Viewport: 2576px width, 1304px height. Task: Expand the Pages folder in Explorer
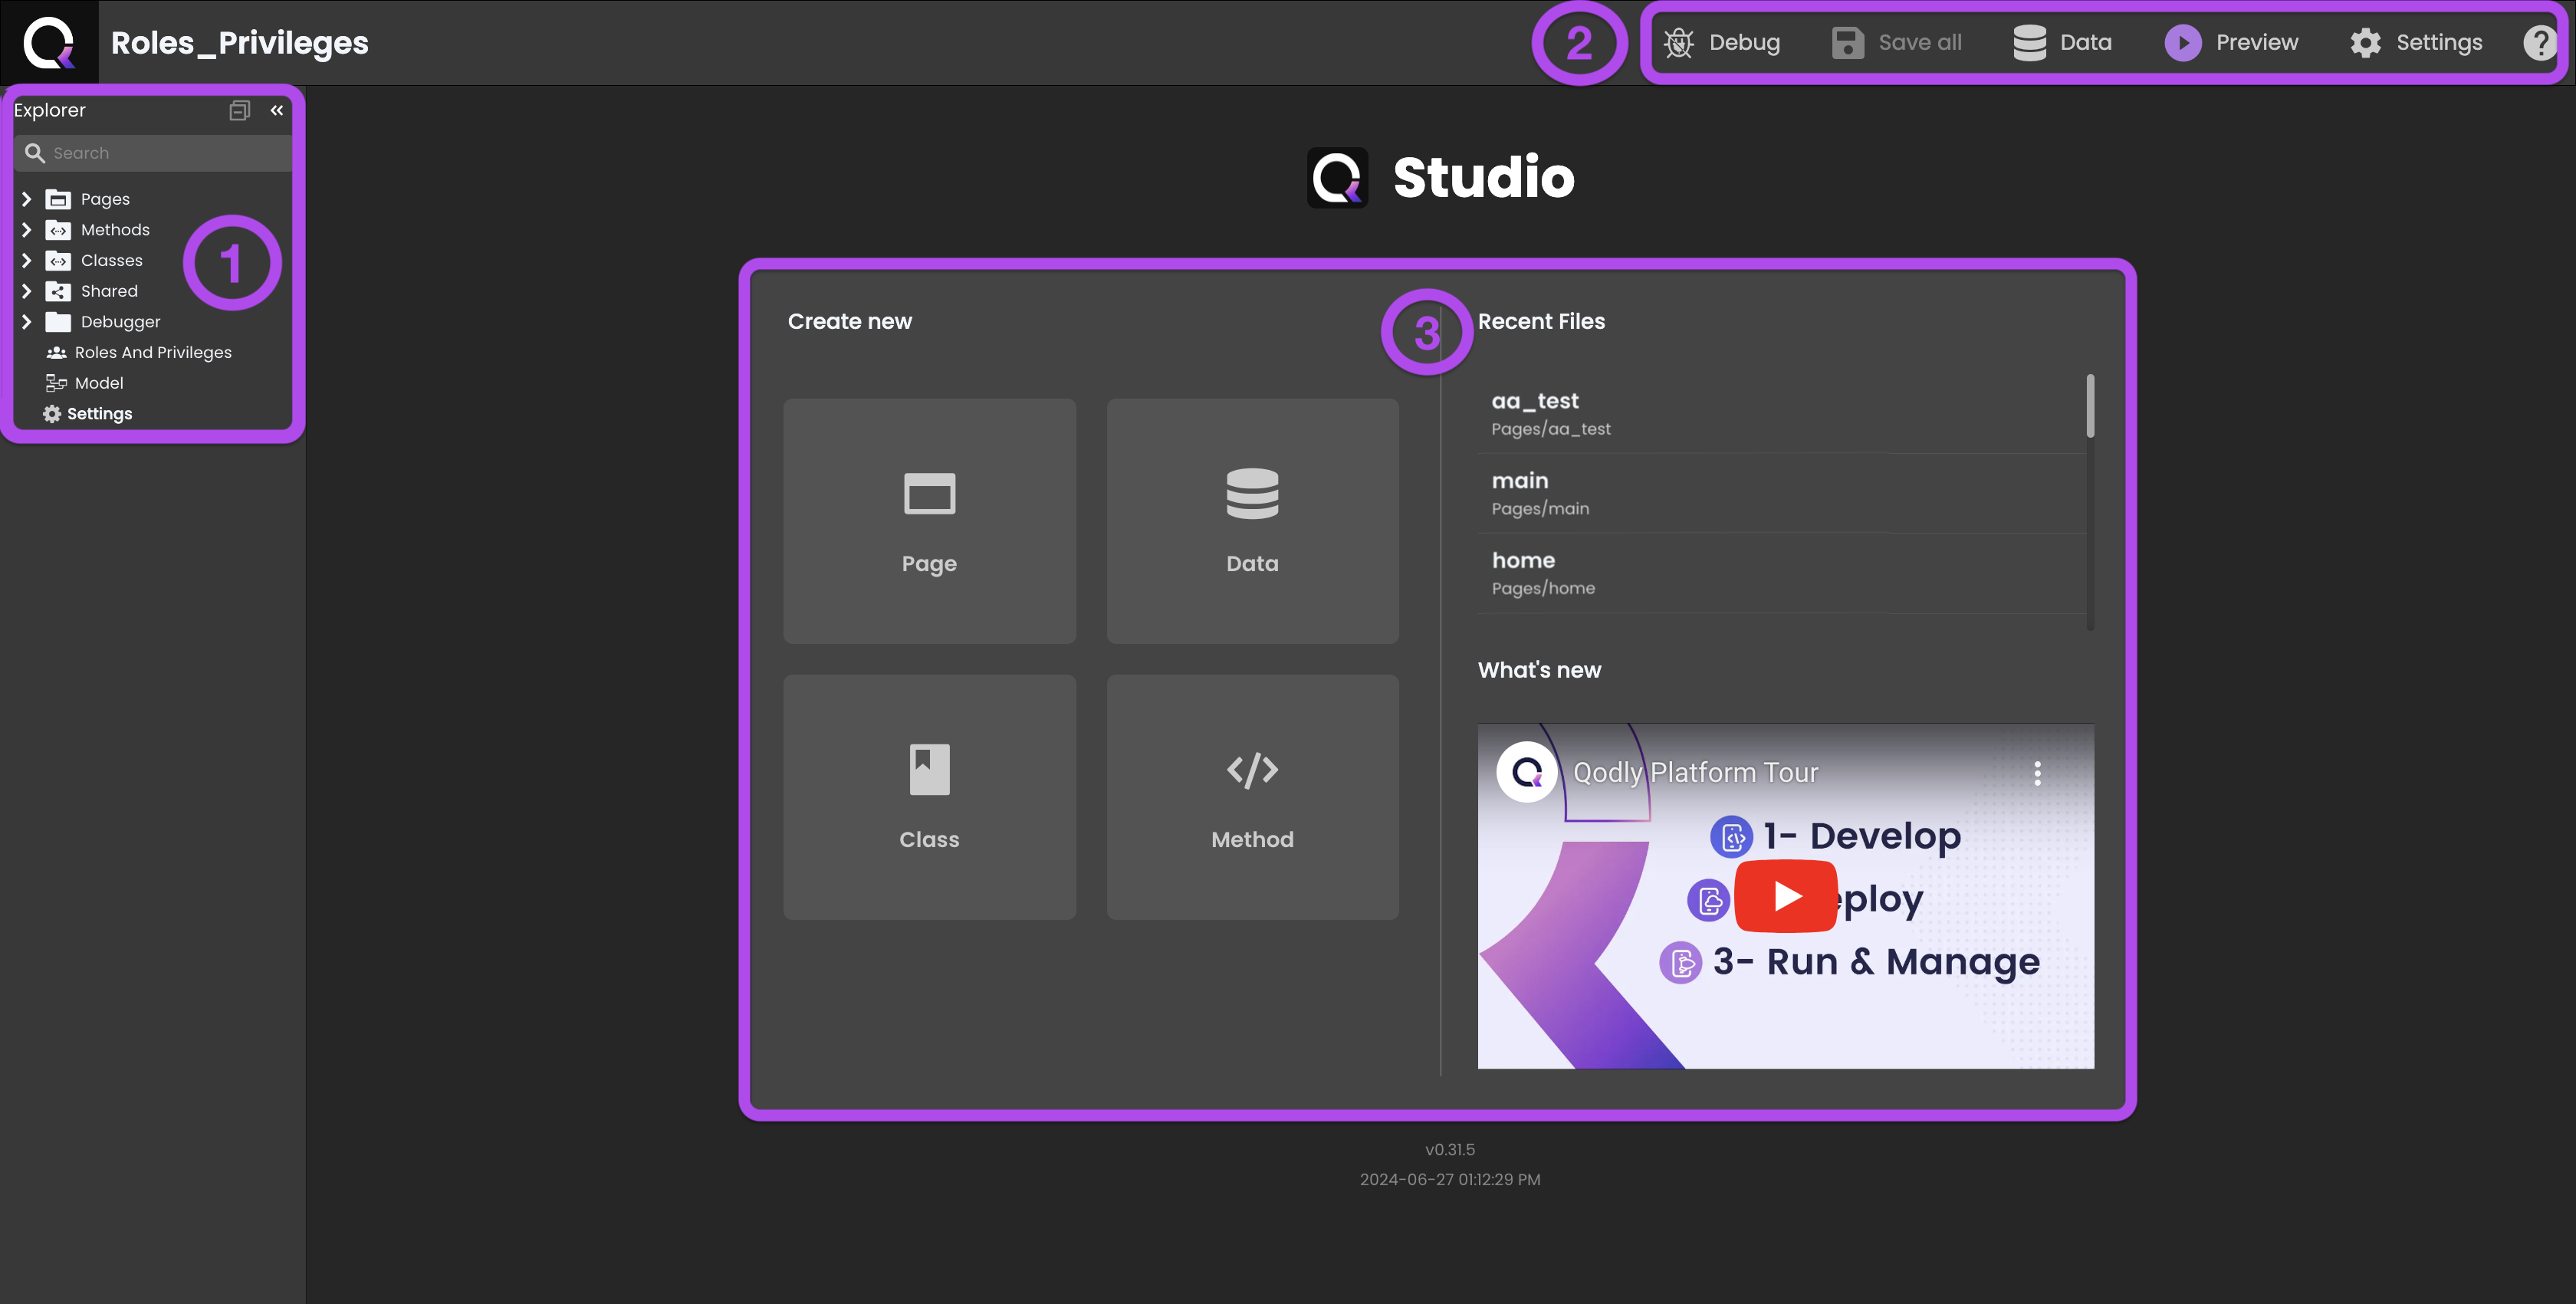[27, 199]
